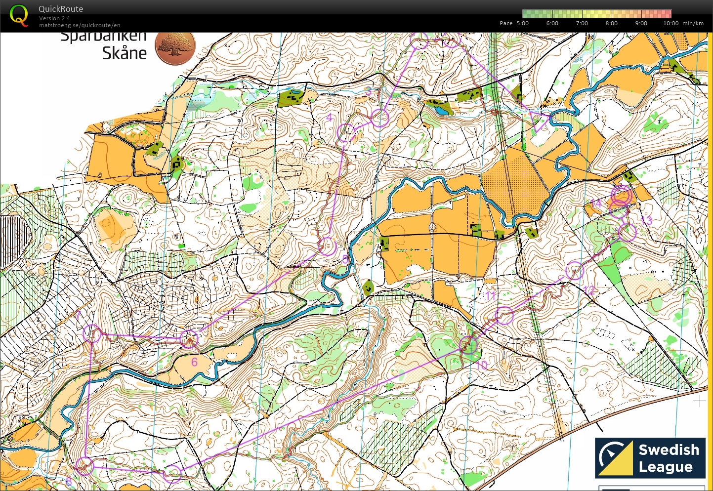Click the 8:00 pace label
713x491 pixels.
(612, 23)
